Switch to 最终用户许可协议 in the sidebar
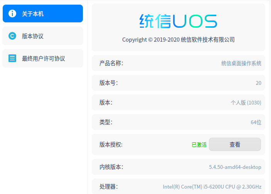Viewport: 271px width, 194px height. point(43,59)
